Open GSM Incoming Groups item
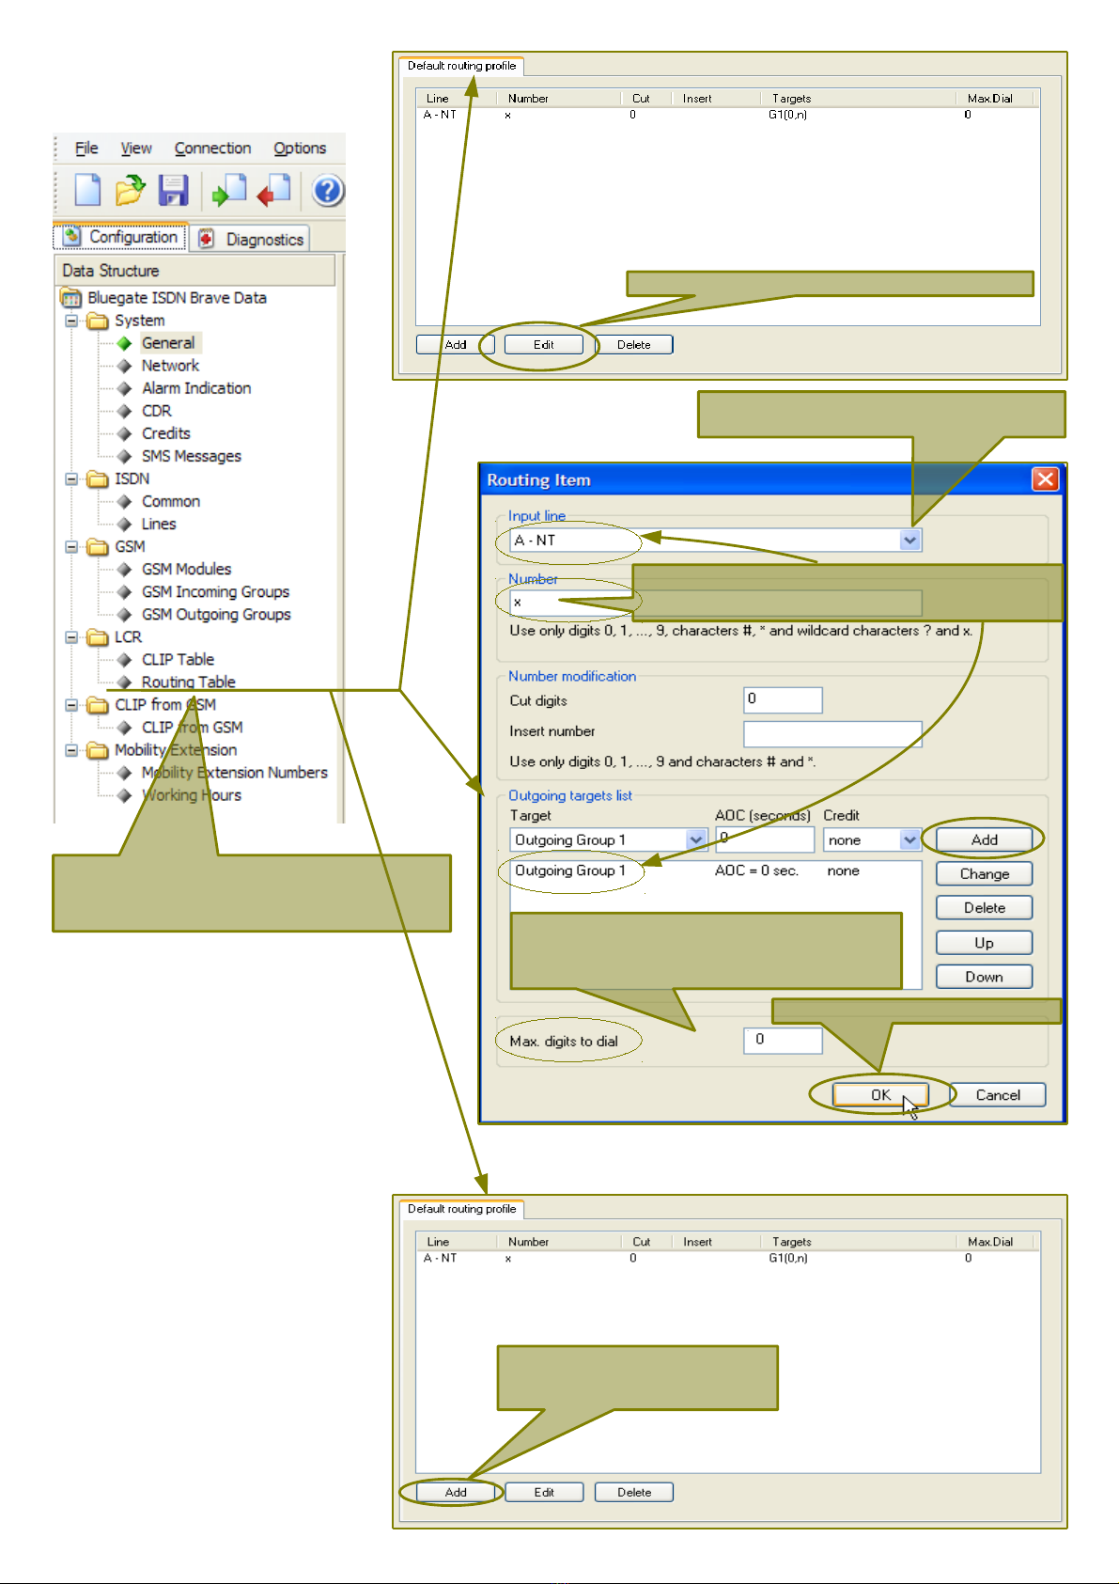 click(x=215, y=591)
